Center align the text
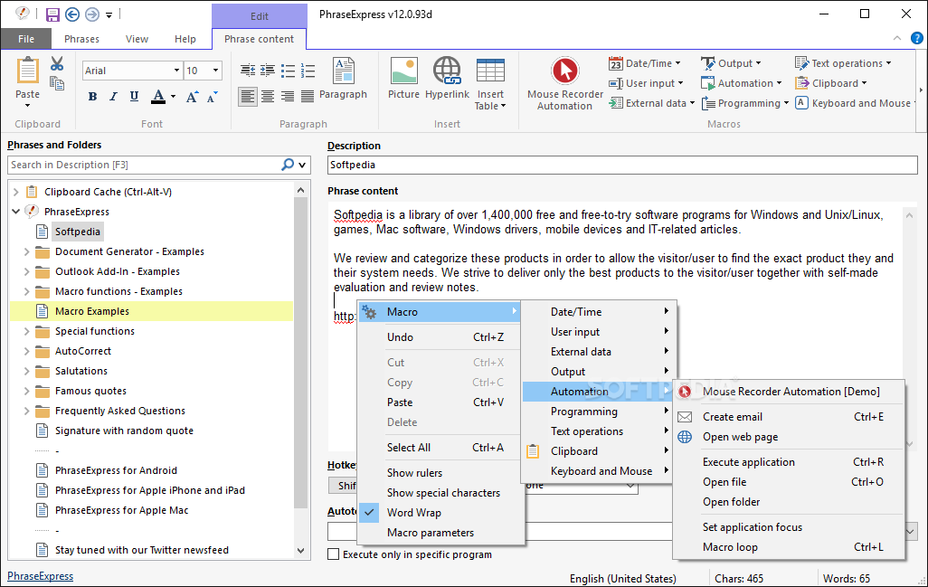The width and height of the screenshot is (928, 587). click(268, 97)
